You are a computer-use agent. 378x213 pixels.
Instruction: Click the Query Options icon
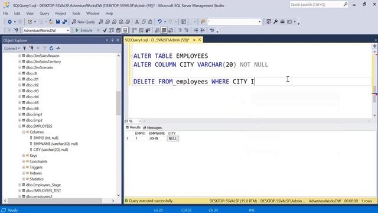118,30
